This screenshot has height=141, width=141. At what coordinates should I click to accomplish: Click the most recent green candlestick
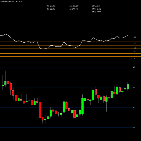128,87
